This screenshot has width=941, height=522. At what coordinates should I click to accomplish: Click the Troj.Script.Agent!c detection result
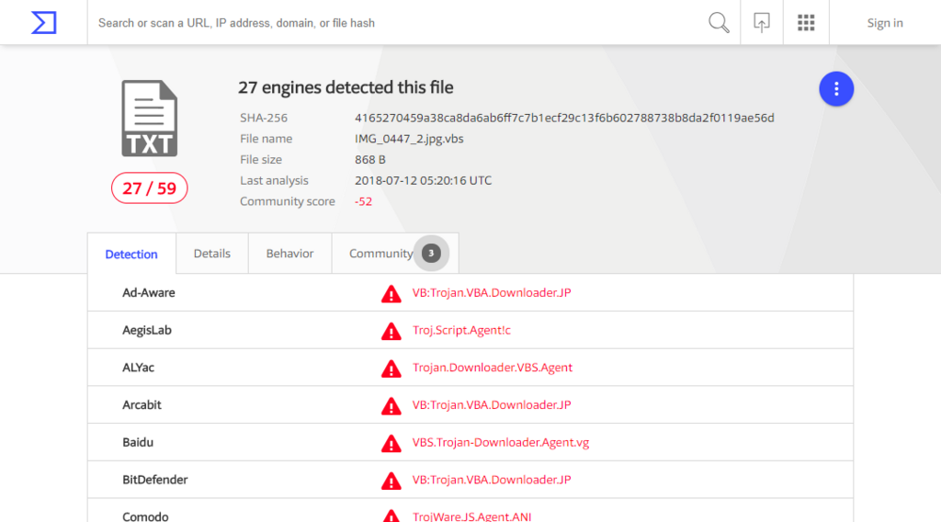(x=461, y=330)
